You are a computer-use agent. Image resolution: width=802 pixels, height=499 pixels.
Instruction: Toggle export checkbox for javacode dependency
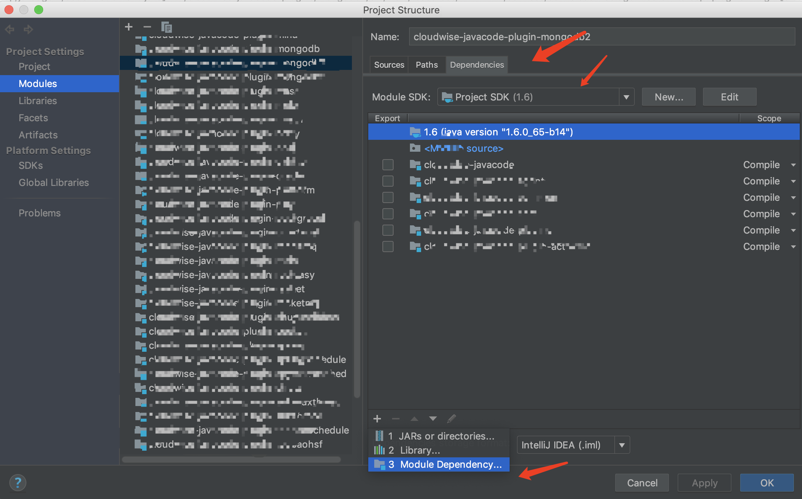[x=388, y=165]
